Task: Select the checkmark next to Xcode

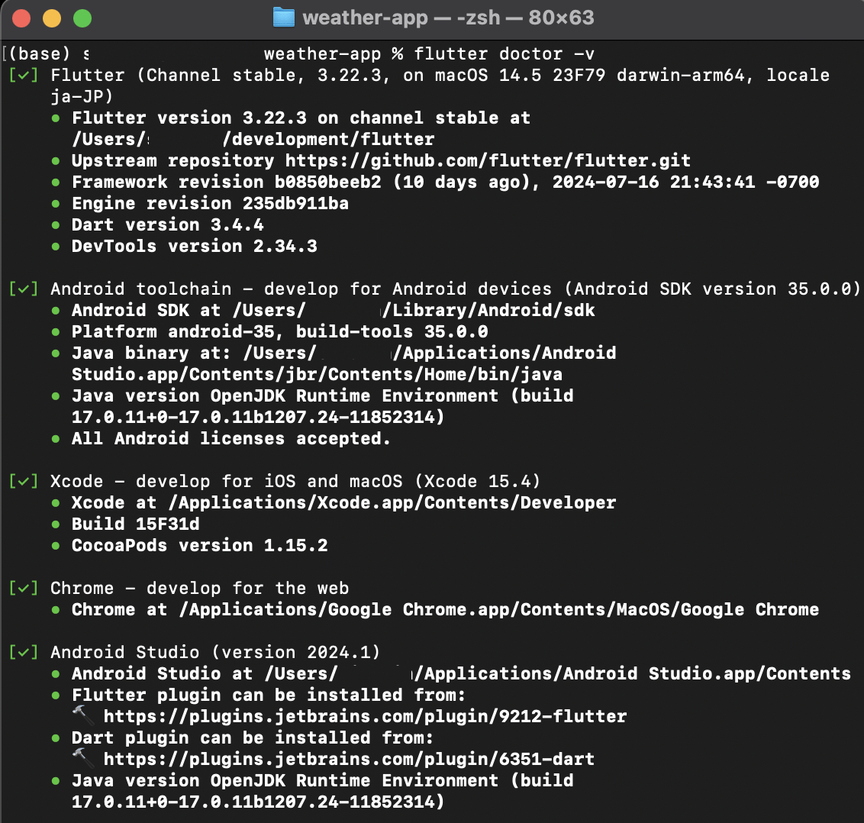Action: pyautogui.click(x=24, y=481)
